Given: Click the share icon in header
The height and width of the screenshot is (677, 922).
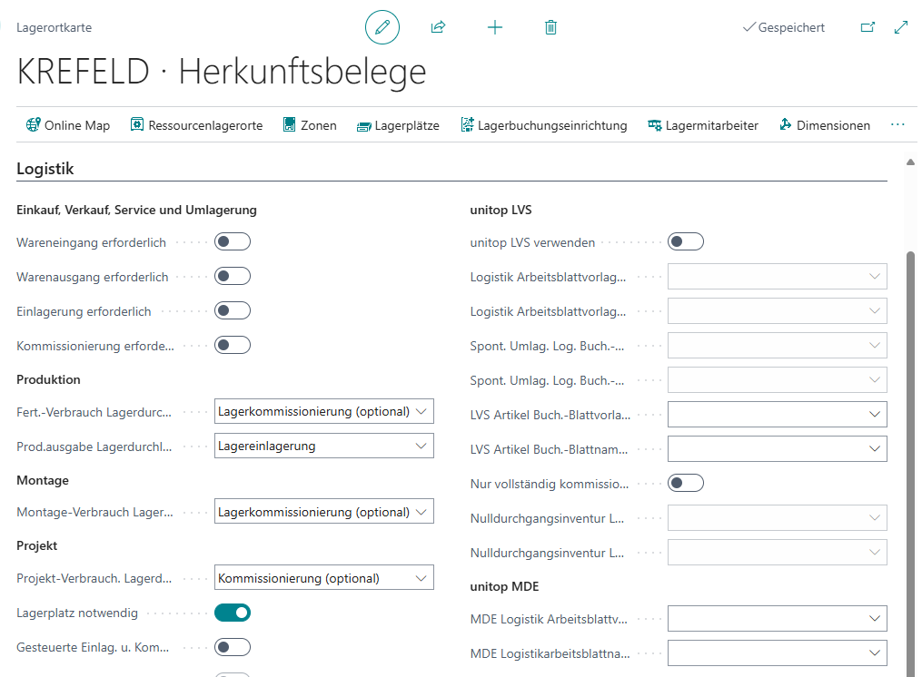Looking at the screenshot, I should [x=438, y=27].
